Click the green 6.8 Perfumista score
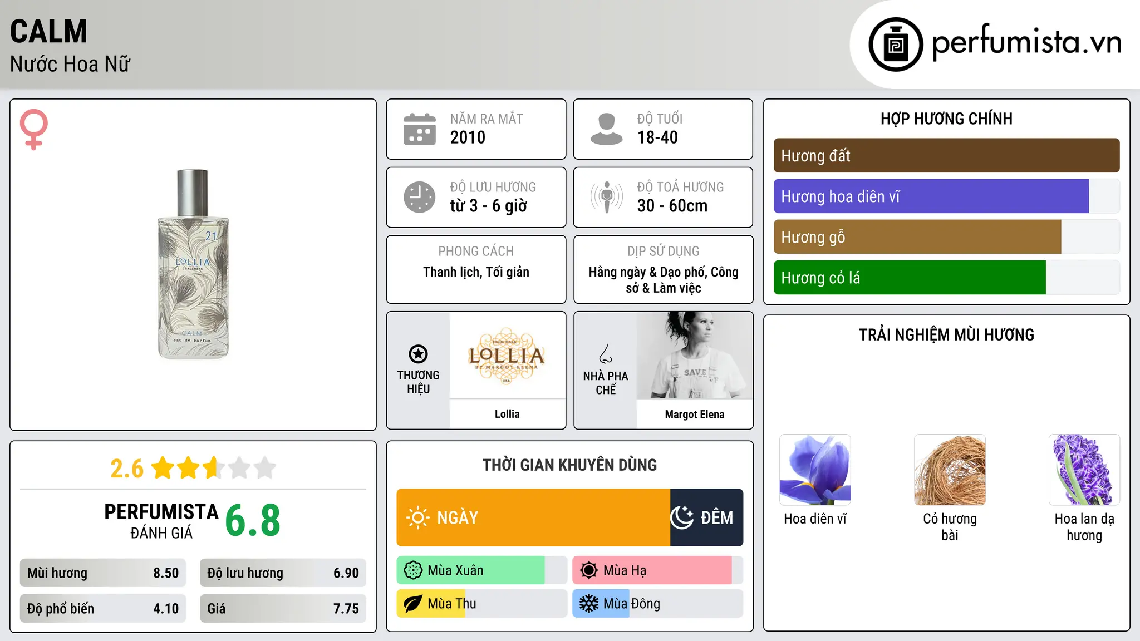The width and height of the screenshot is (1140, 641). [x=253, y=520]
